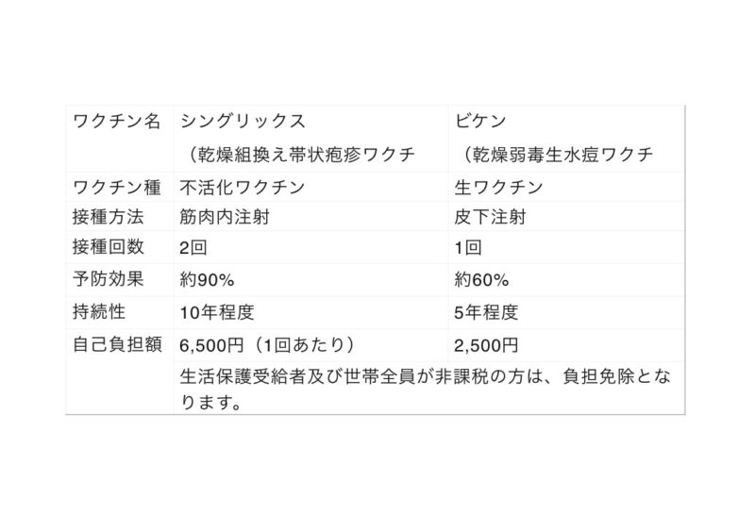Select the 2,500円 cost cell

click(486, 344)
